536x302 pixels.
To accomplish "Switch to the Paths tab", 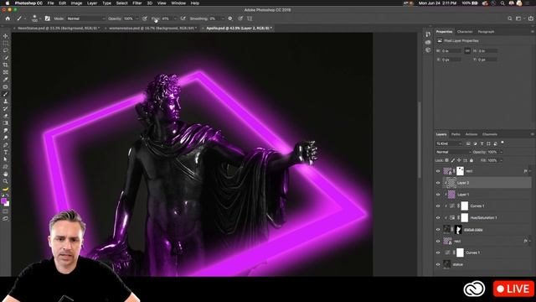I will pos(456,134).
